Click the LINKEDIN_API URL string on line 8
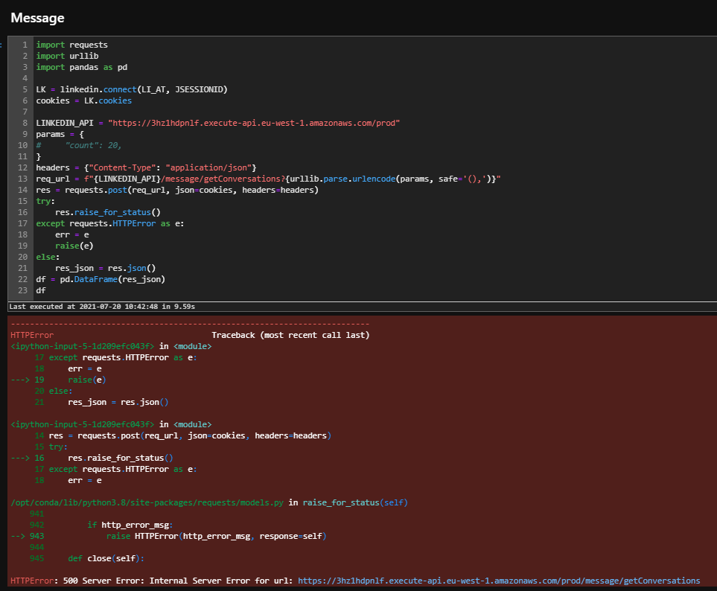Viewport: 717px width, 591px height. point(255,122)
